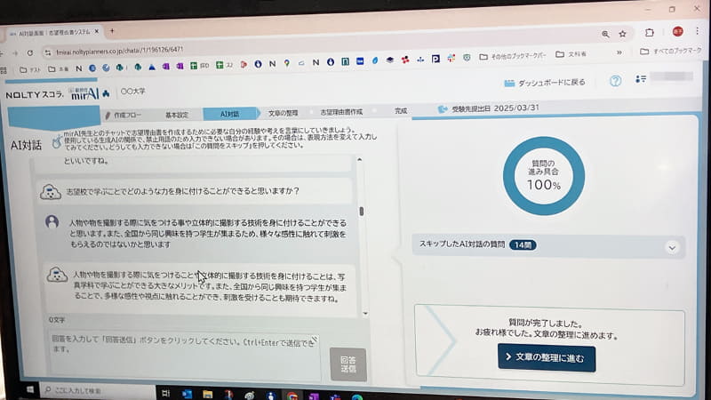Open the Google Maps pin bookmark
The image size is (711, 400).
[x=286, y=64]
